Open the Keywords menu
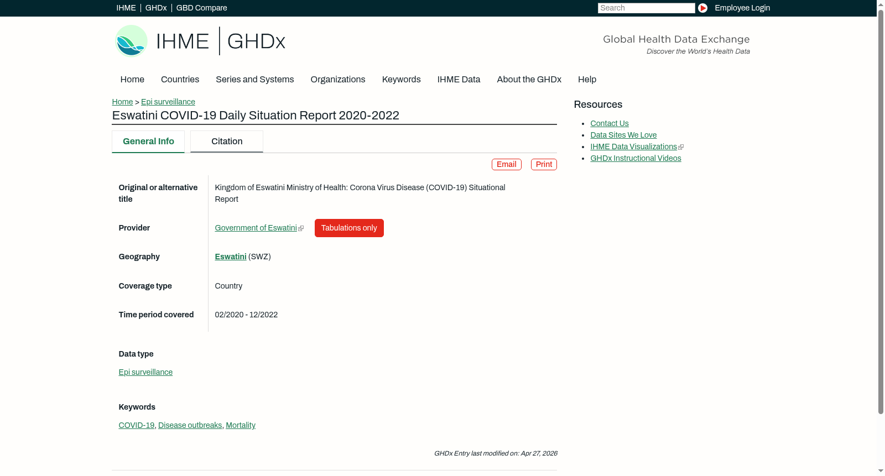This screenshot has width=885, height=476. pos(402,79)
